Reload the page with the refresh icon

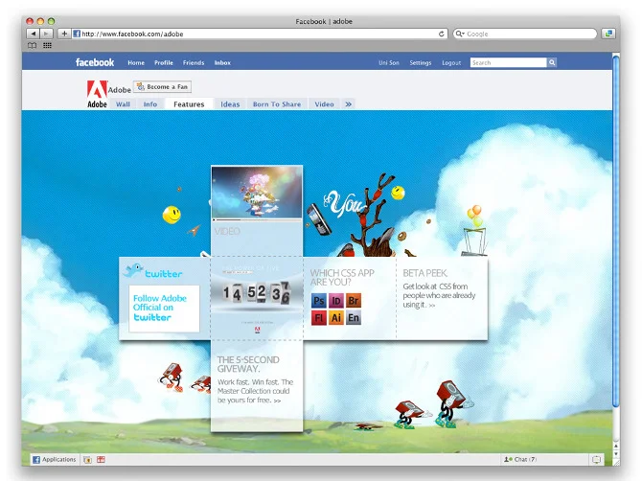tap(441, 34)
